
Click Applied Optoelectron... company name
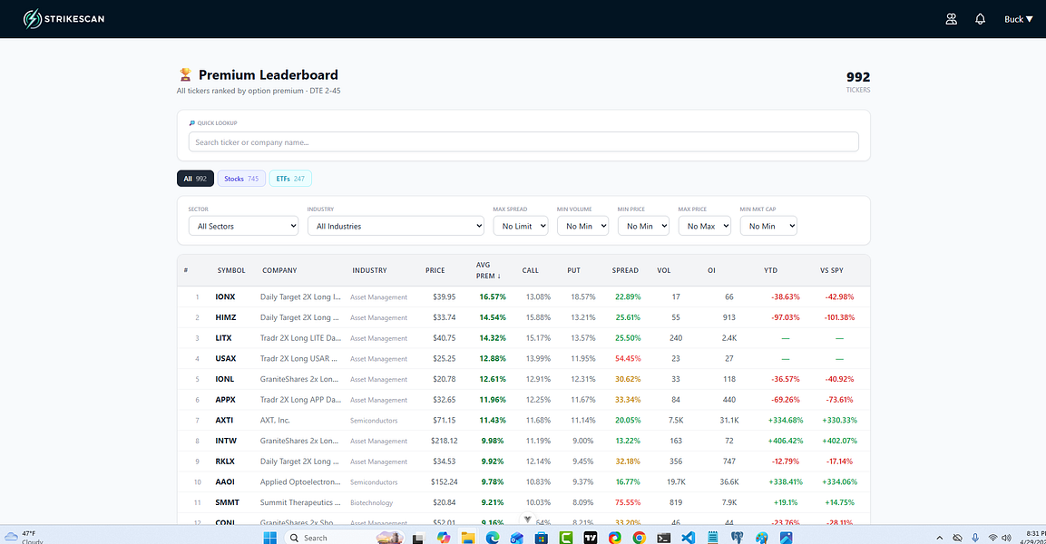300,482
